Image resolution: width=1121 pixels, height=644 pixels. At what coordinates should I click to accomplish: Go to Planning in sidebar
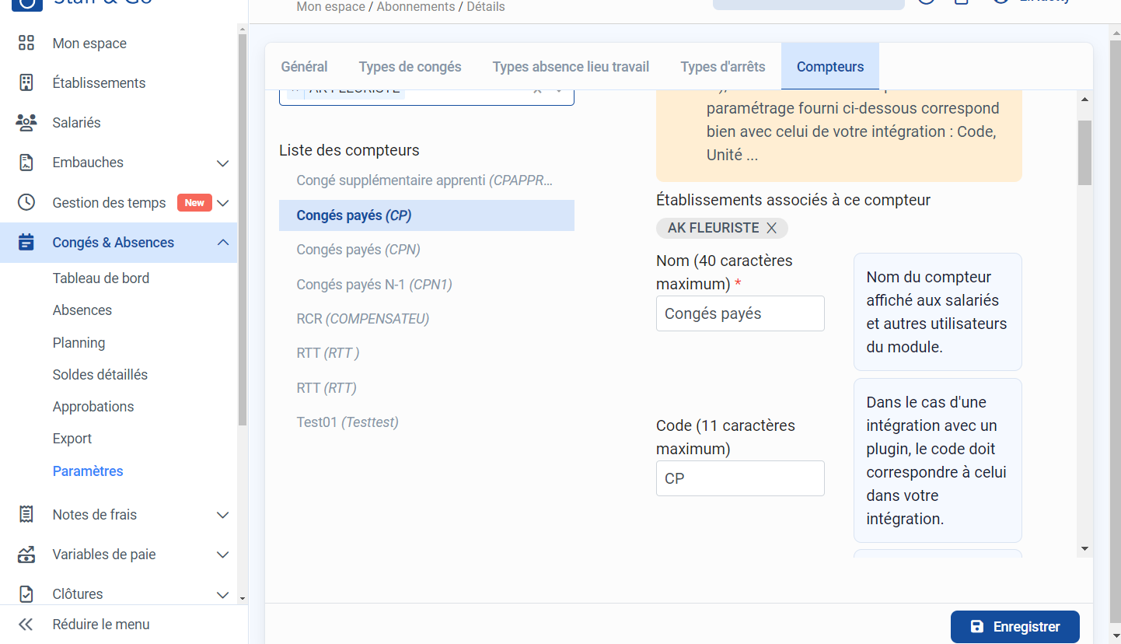pos(79,343)
